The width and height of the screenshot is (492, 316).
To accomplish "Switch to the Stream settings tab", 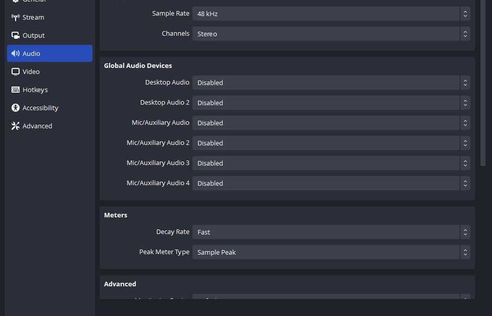I will (x=33, y=17).
